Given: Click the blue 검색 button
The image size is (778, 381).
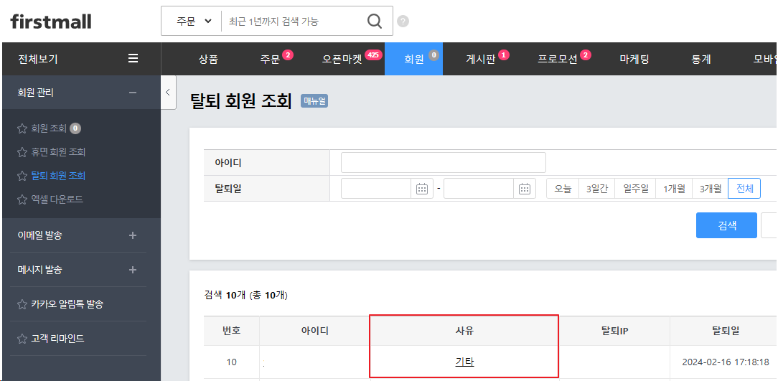Looking at the screenshot, I should 726,225.
